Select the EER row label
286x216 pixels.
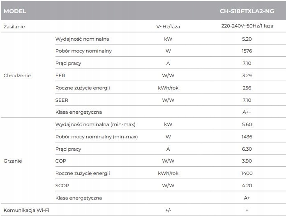tap(60, 76)
